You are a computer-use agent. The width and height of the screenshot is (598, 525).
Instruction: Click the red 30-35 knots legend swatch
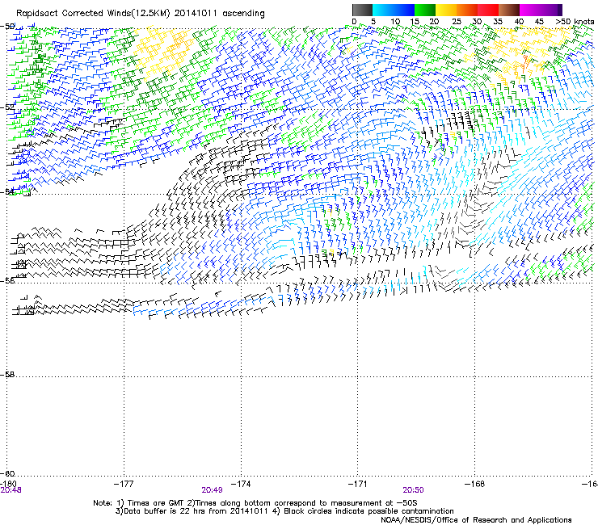click(x=488, y=10)
